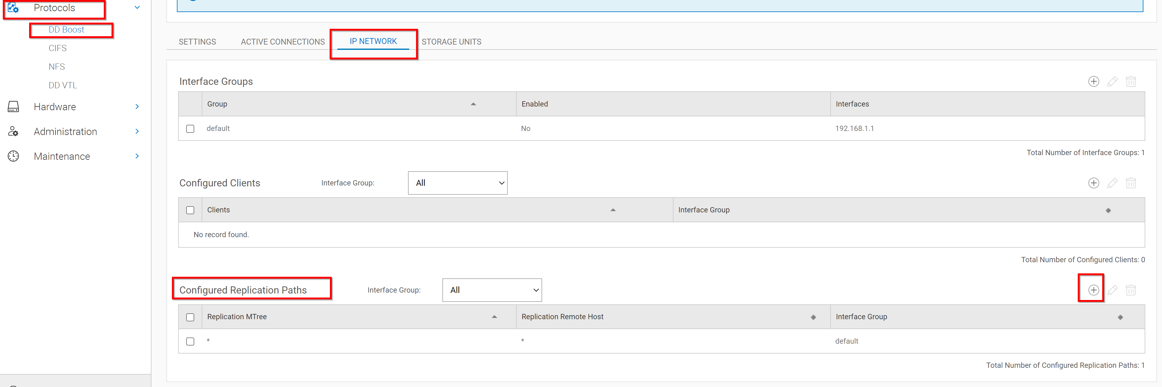The height and width of the screenshot is (387, 1162).
Task: Add a new Interface Group
Action: tap(1094, 82)
